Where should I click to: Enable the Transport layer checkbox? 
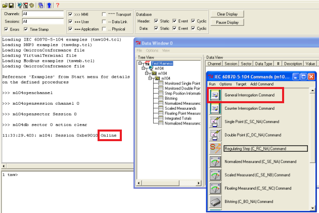pos(104,15)
